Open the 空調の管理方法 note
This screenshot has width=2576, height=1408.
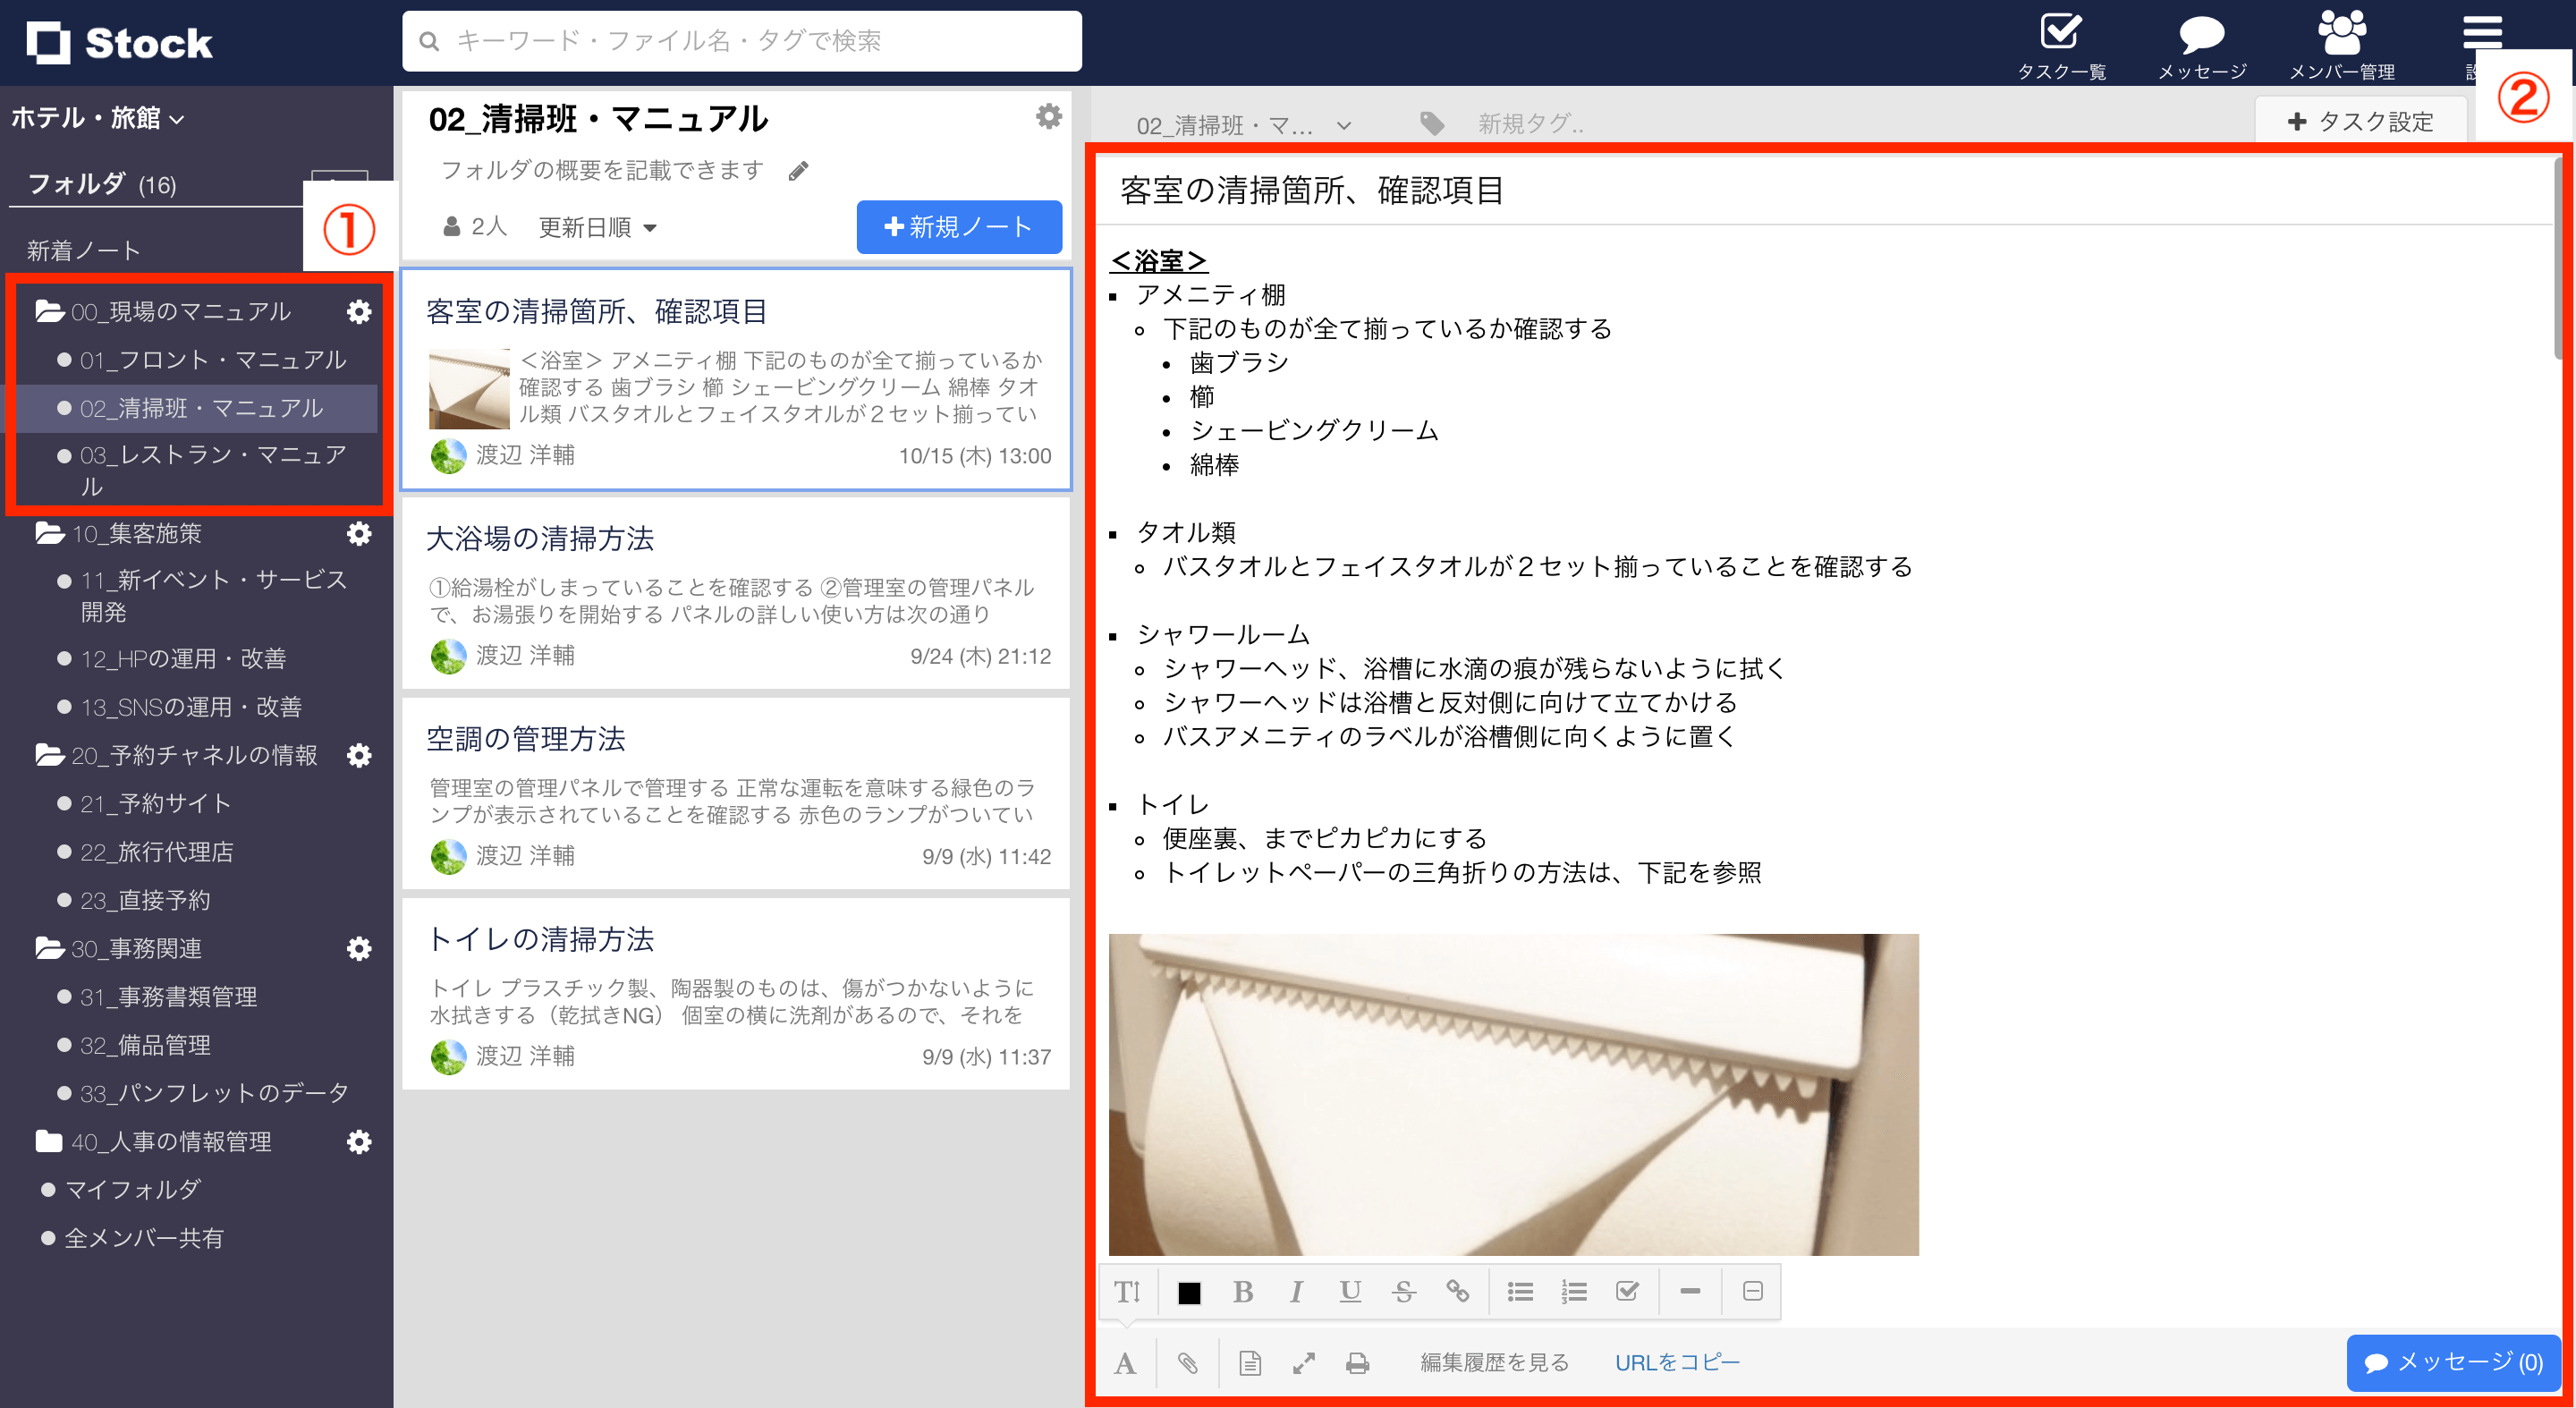click(x=736, y=794)
